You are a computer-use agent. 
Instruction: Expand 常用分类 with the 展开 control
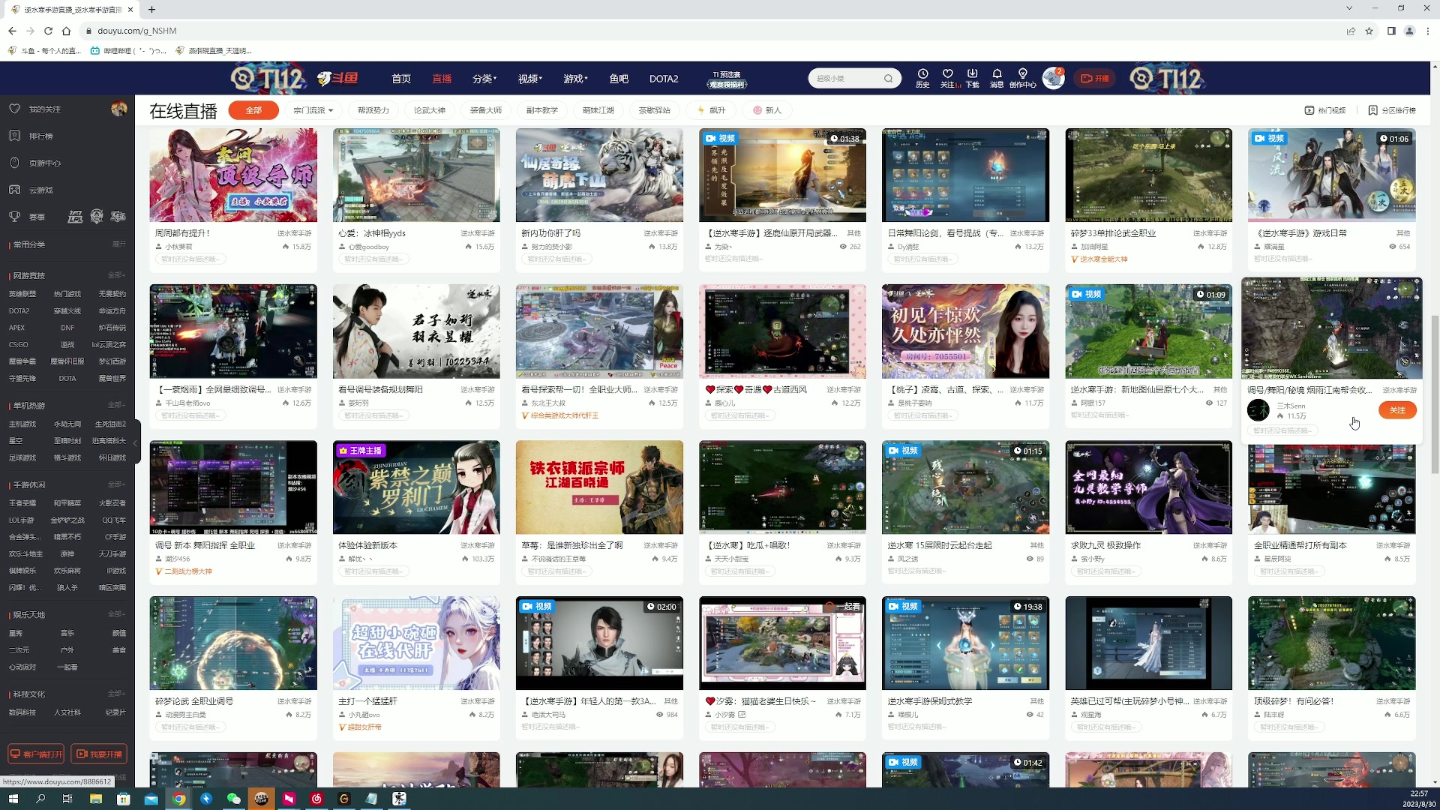(119, 244)
